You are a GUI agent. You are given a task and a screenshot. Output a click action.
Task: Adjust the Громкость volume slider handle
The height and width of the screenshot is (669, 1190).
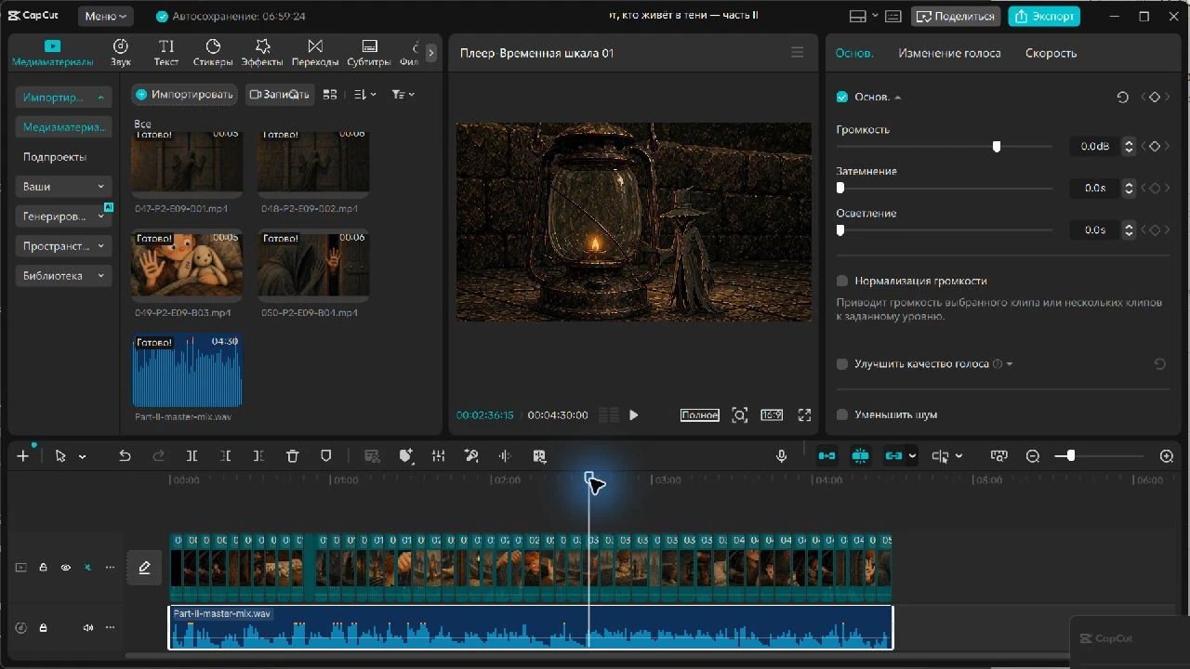[x=997, y=146]
